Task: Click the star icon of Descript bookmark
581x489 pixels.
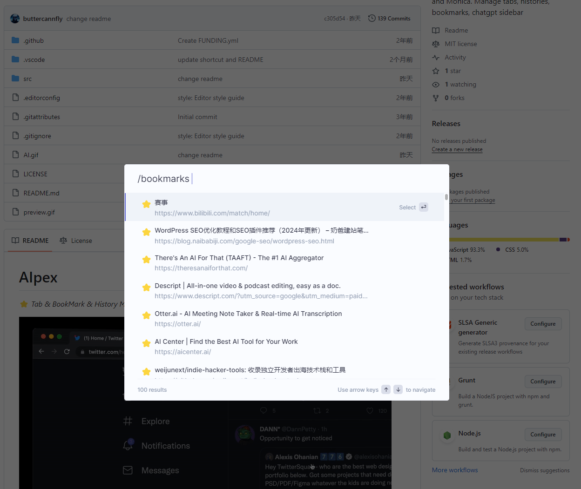Action: click(x=146, y=287)
